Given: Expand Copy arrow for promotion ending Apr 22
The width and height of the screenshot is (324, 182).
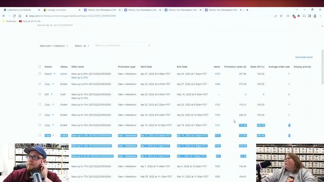Looking at the screenshot, I should click(x=53, y=115).
